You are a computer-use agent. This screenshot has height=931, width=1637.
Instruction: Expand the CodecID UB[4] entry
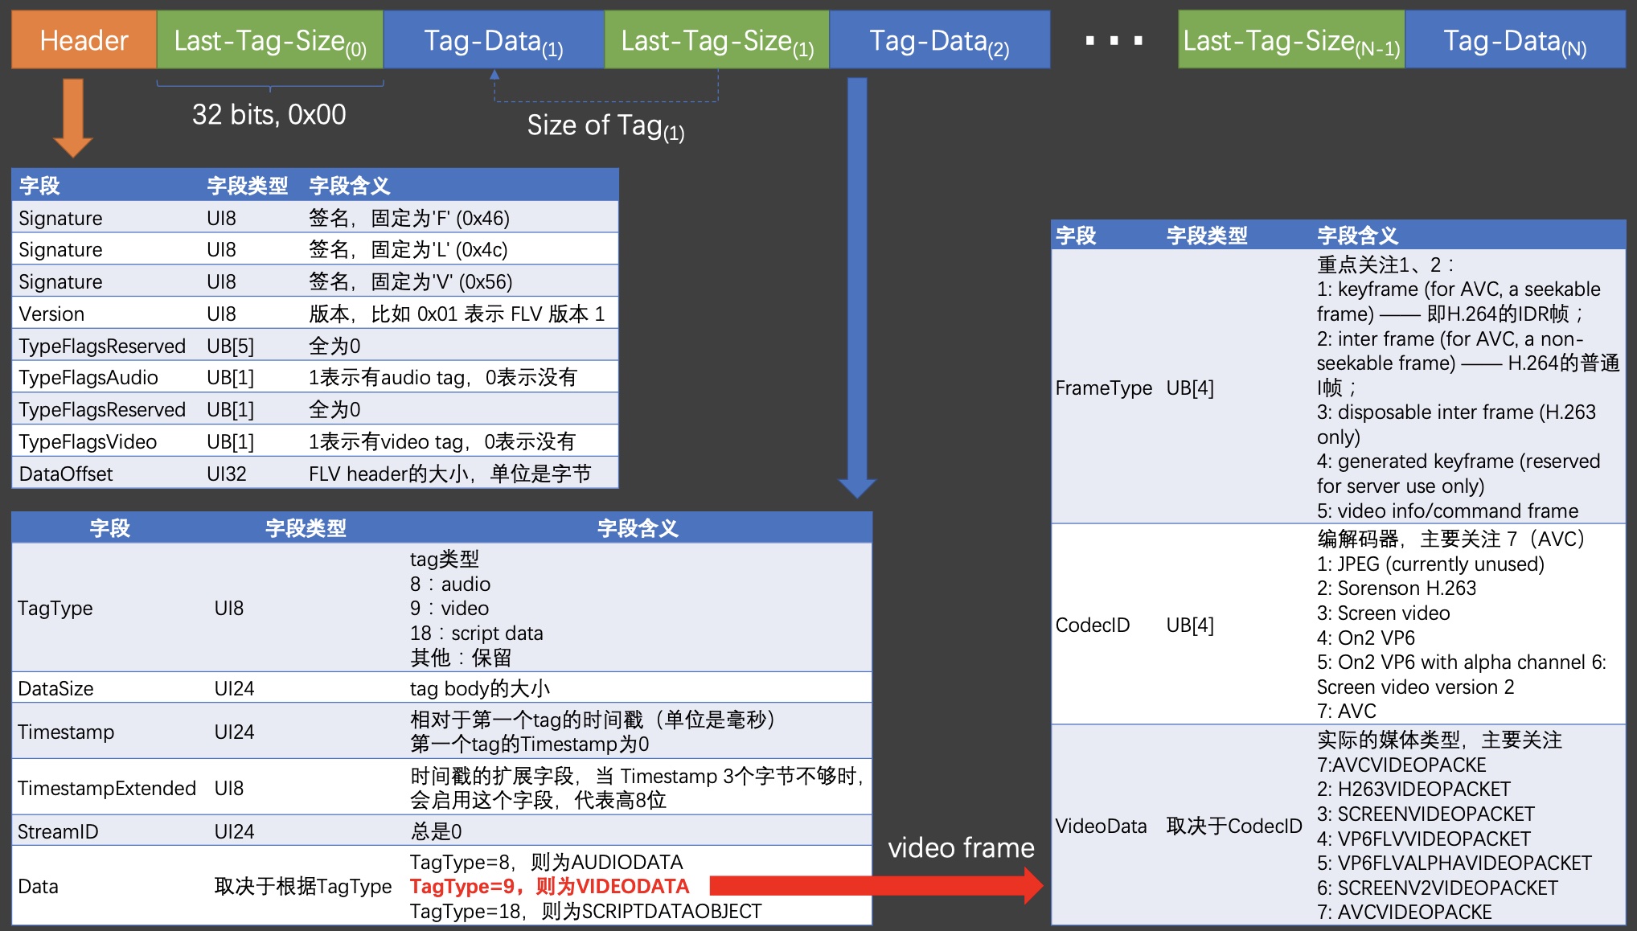click(1093, 625)
